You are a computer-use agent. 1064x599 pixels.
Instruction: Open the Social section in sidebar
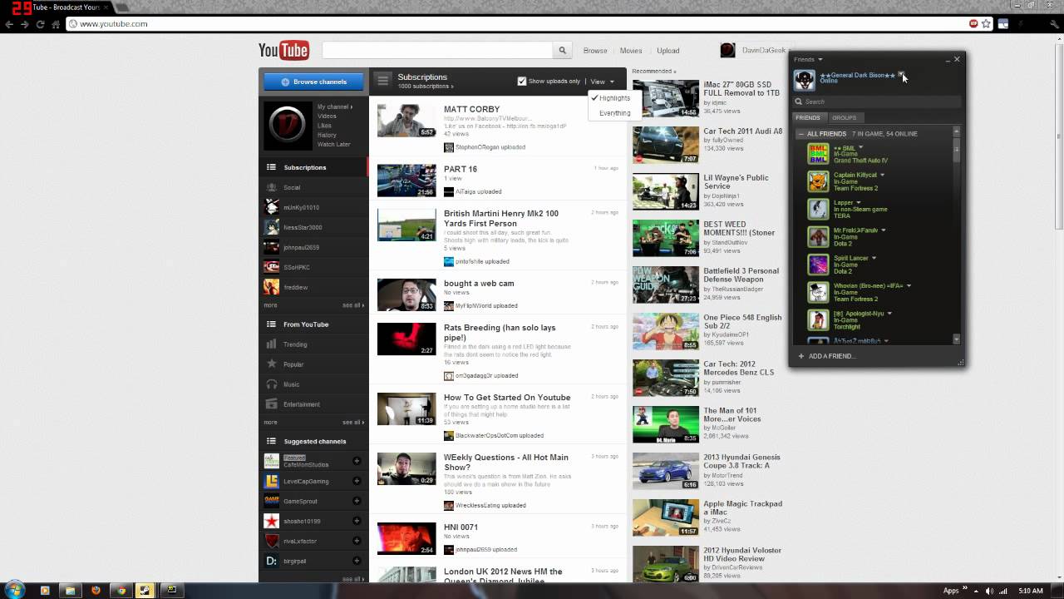292,187
